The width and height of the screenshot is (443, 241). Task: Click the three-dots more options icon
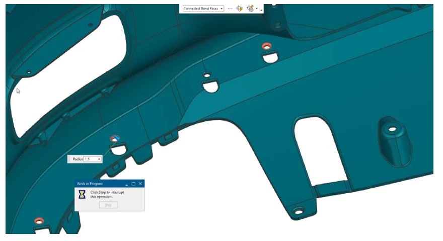click(230, 9)
